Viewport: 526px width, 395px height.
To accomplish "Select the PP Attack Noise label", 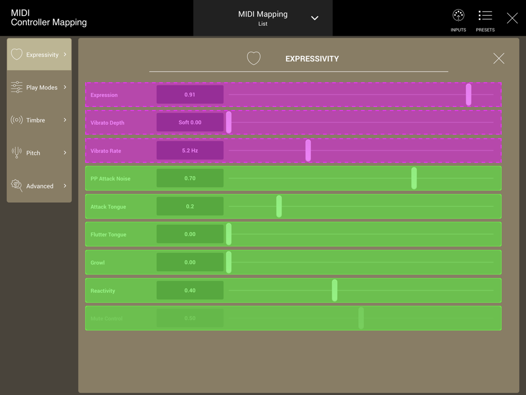I will coord(110,179).
